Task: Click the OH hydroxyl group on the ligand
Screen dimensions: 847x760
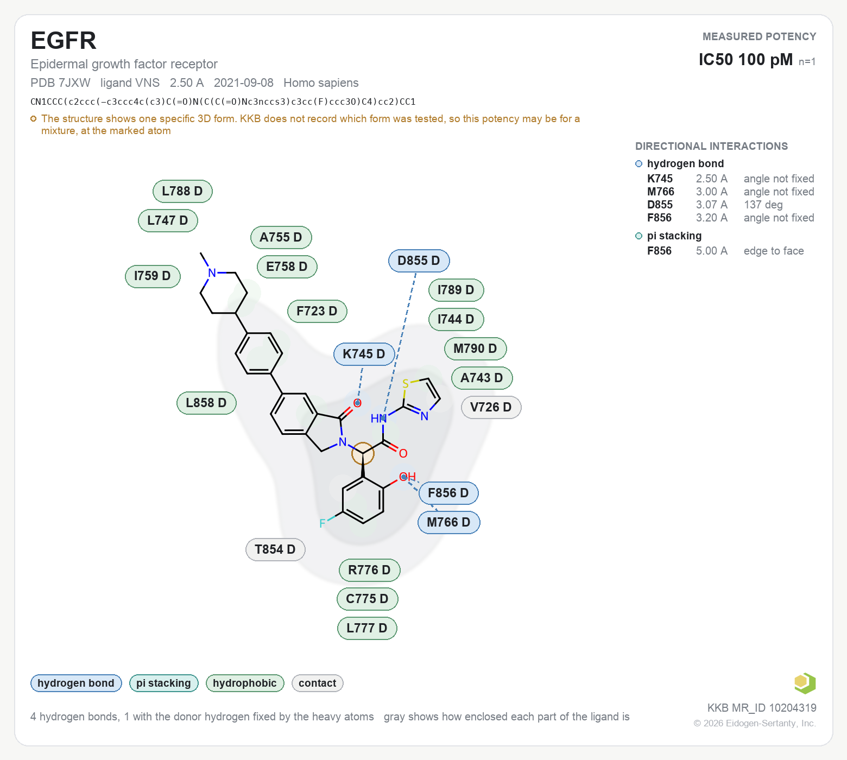Action: point(407,477)
